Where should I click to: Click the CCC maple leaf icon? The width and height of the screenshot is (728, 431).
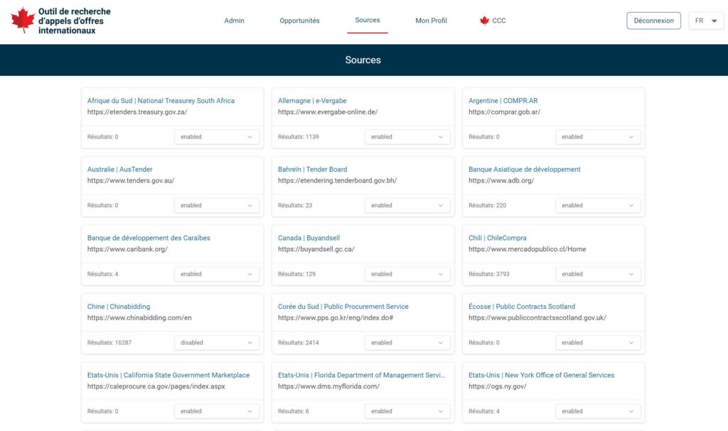click(x=484, y=21)
